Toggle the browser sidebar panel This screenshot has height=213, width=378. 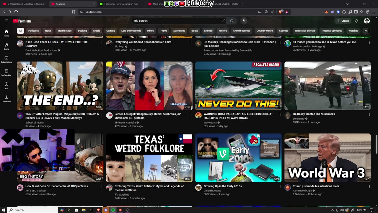pyautogui.click(x=356, y=12)
